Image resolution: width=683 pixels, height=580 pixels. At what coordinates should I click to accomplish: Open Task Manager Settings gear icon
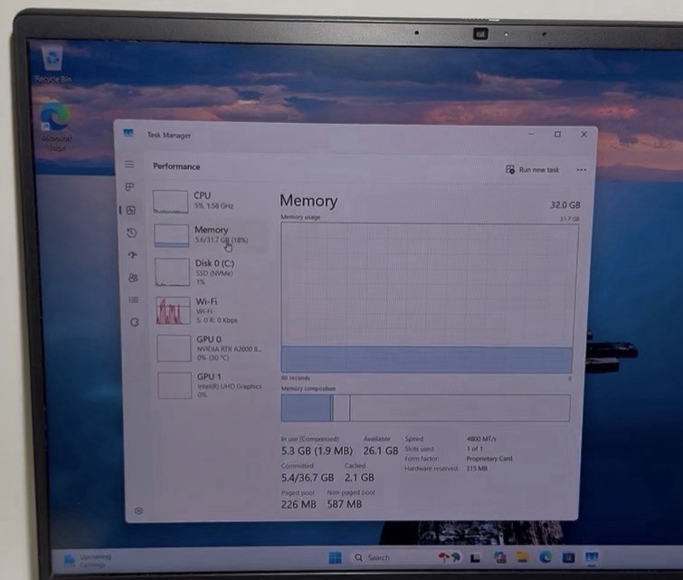[x=138, y=510]
